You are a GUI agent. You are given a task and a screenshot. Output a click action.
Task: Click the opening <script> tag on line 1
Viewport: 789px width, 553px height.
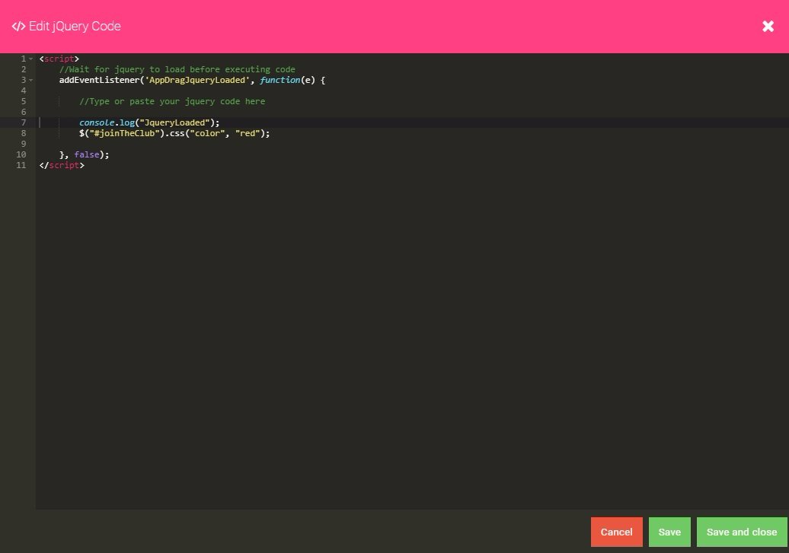coord(59,59)
